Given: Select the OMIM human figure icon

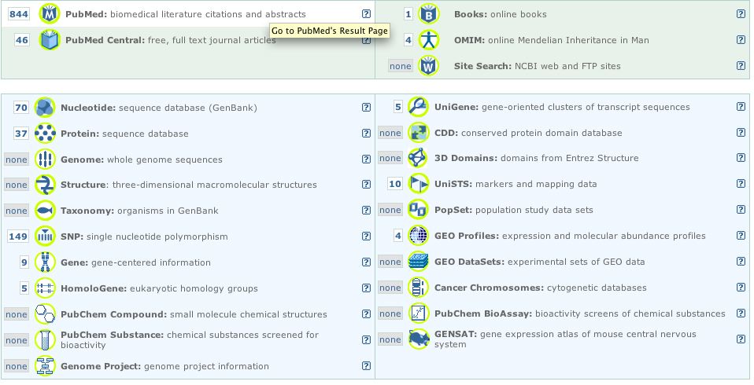Looking at the screenshot, I should point(428,40).
